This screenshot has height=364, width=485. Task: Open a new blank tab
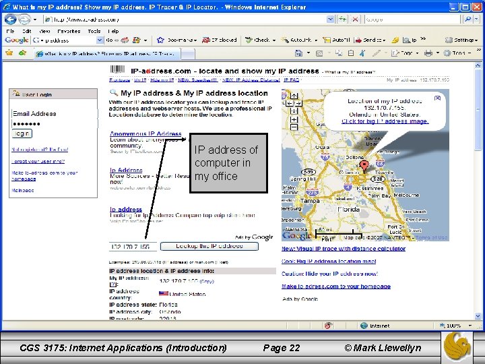(188, 54)
